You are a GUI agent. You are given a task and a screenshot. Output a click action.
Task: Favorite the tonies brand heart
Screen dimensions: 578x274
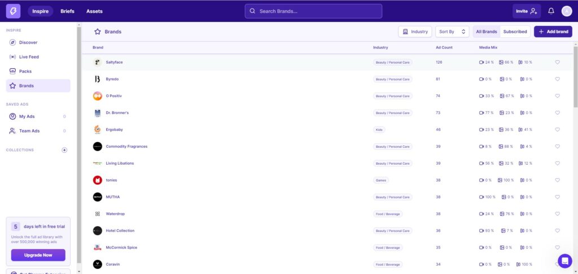557,180
